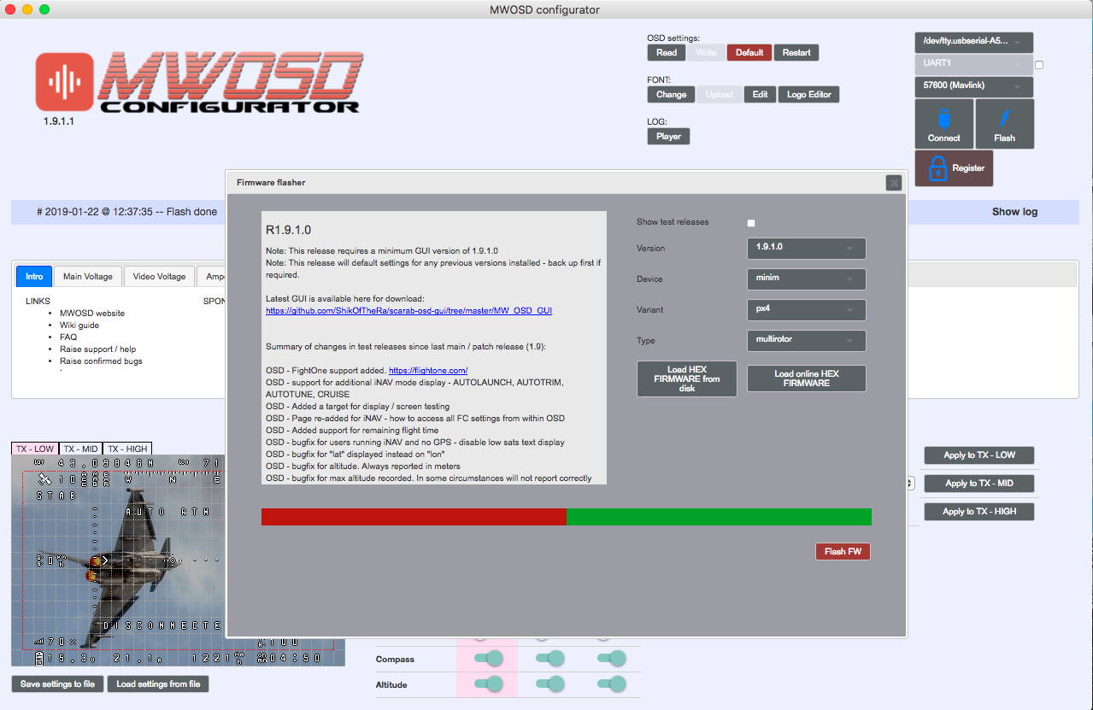Open the Type multirotor dropdown

pos(806,340)
